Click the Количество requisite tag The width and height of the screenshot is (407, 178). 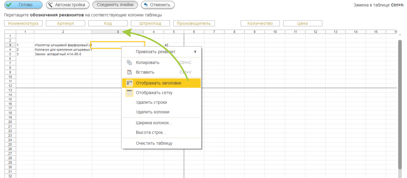tap(260, 23)
